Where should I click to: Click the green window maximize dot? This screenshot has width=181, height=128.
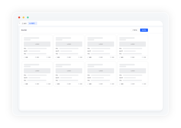28,17
